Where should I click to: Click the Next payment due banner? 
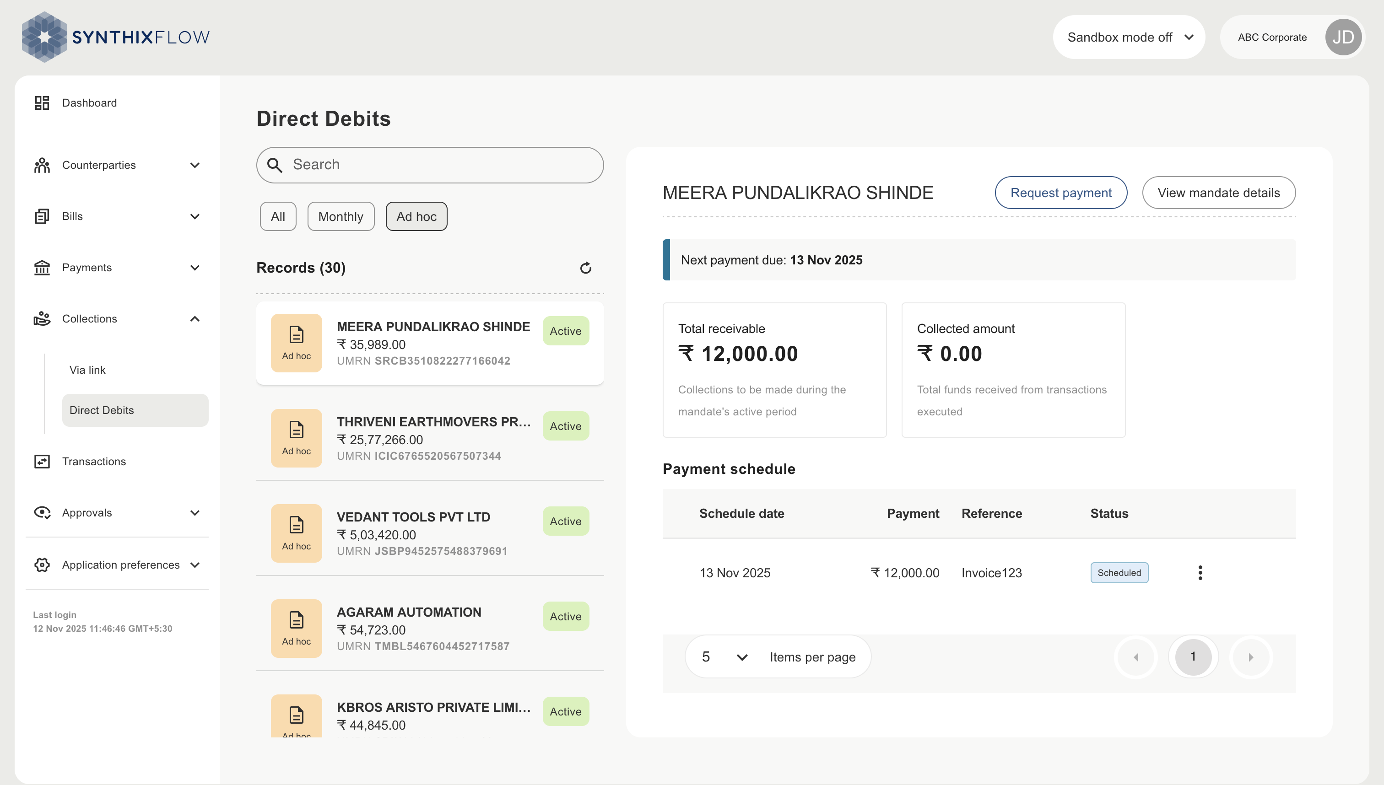point(979,260)
